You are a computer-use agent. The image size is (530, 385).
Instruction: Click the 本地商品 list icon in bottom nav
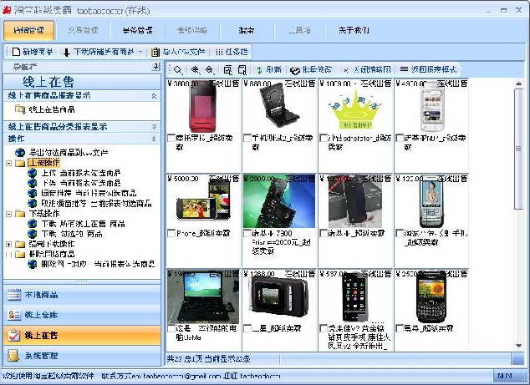click(x=14, y=295)
